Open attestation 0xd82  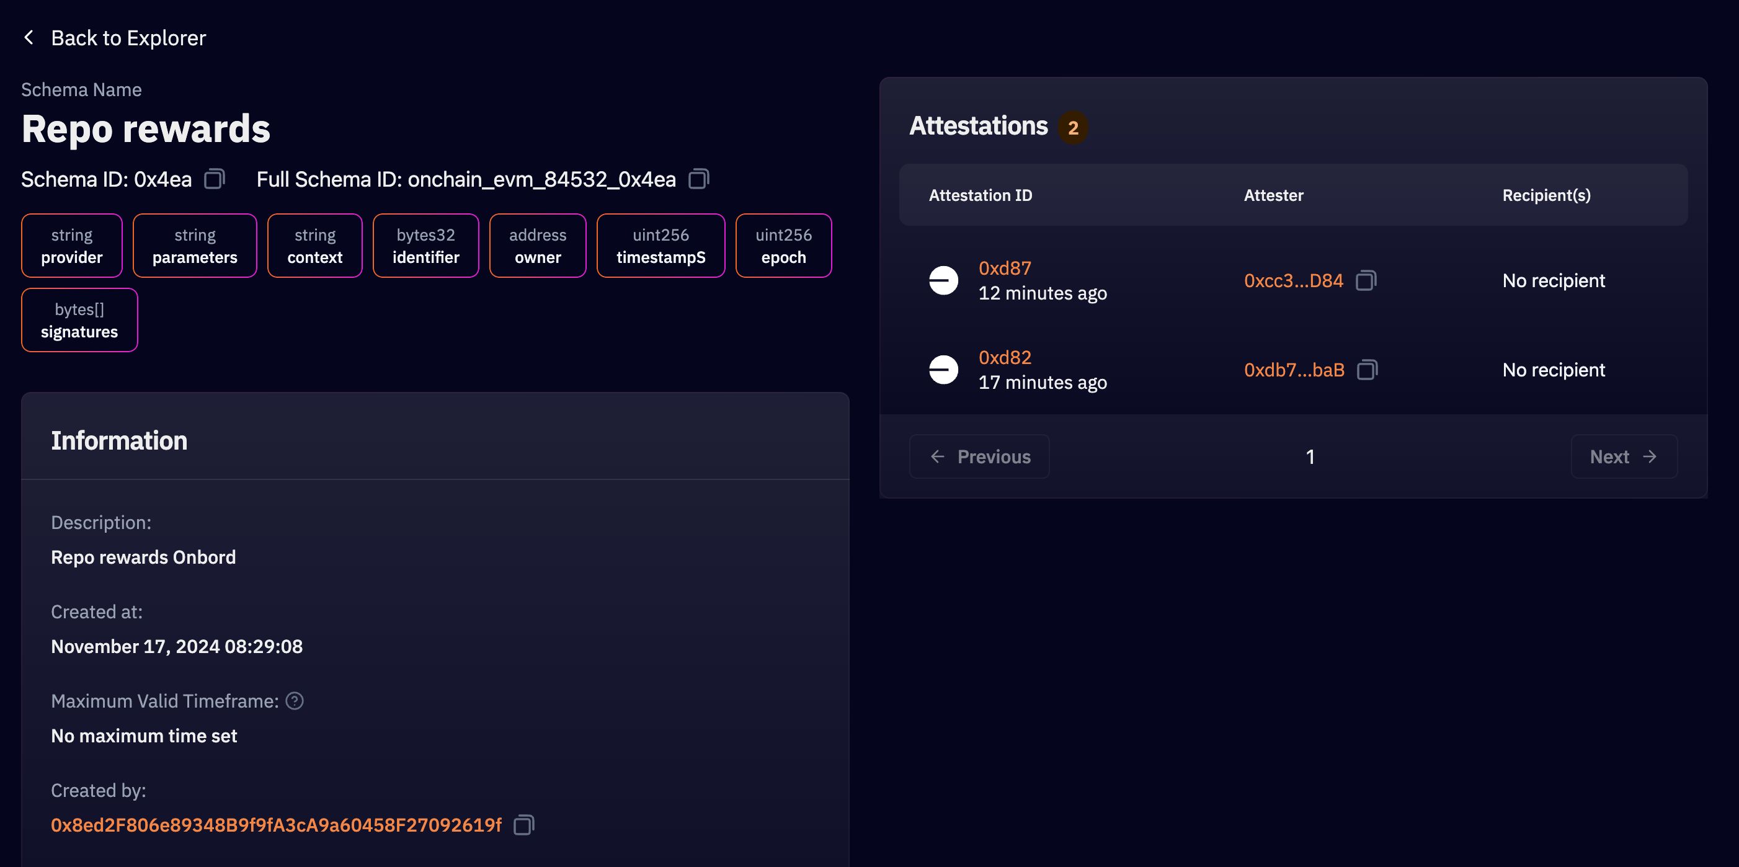pyautogui.click(x=1005, y=357)
